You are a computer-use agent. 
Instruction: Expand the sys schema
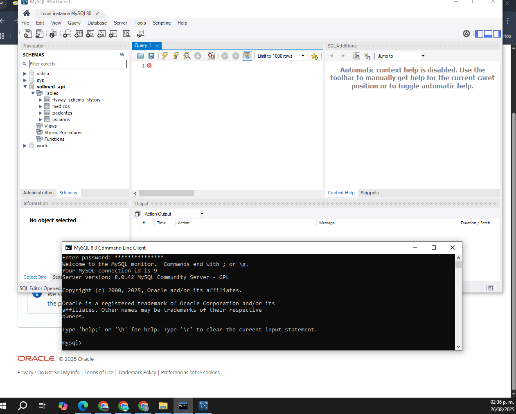coord(25,80)
